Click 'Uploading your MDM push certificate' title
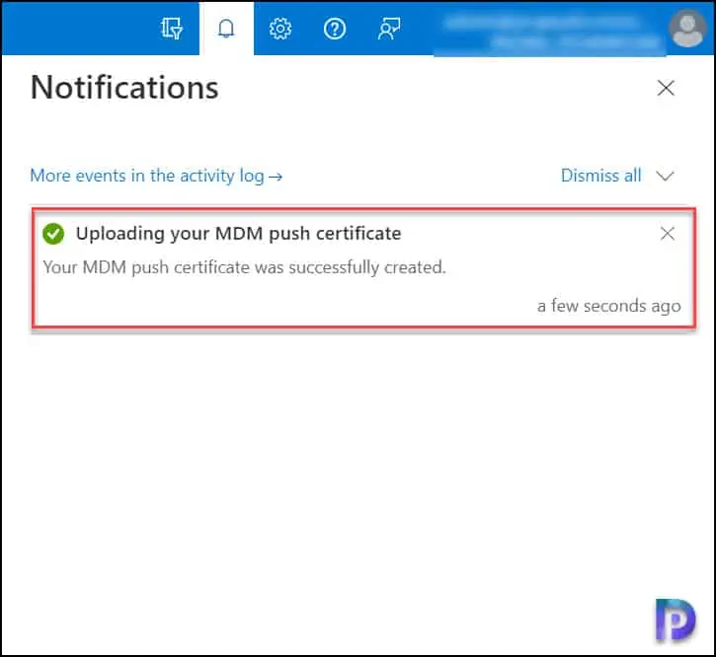The height and width of the screenshot is (657, 716). (238, 234)
